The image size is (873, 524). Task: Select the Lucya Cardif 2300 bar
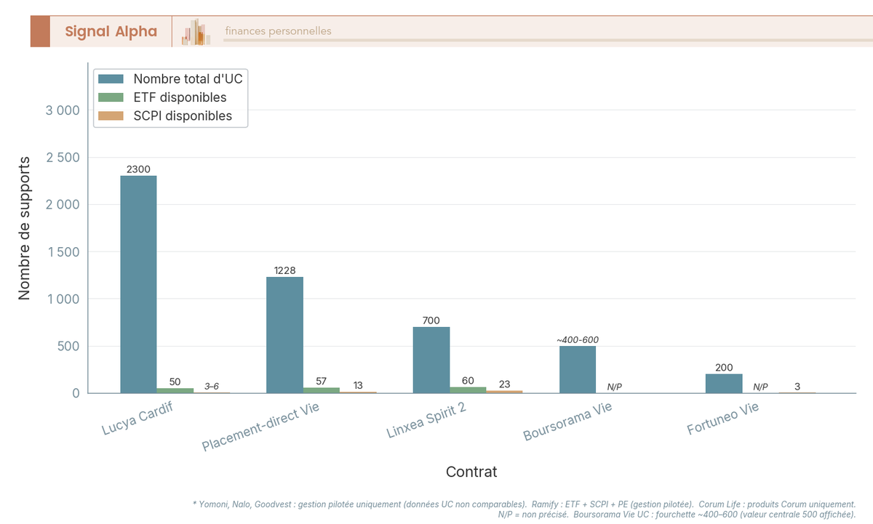tap(138, 283)
